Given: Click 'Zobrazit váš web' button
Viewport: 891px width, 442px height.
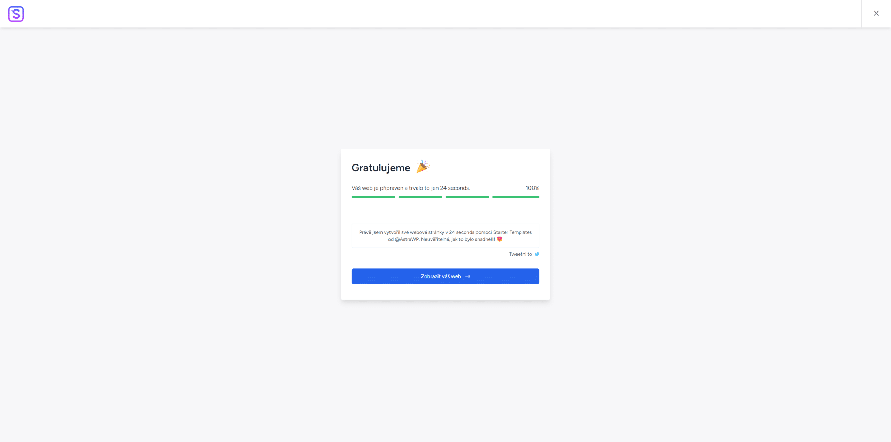Looking at the screenshot, I should [x=445, y=276].
